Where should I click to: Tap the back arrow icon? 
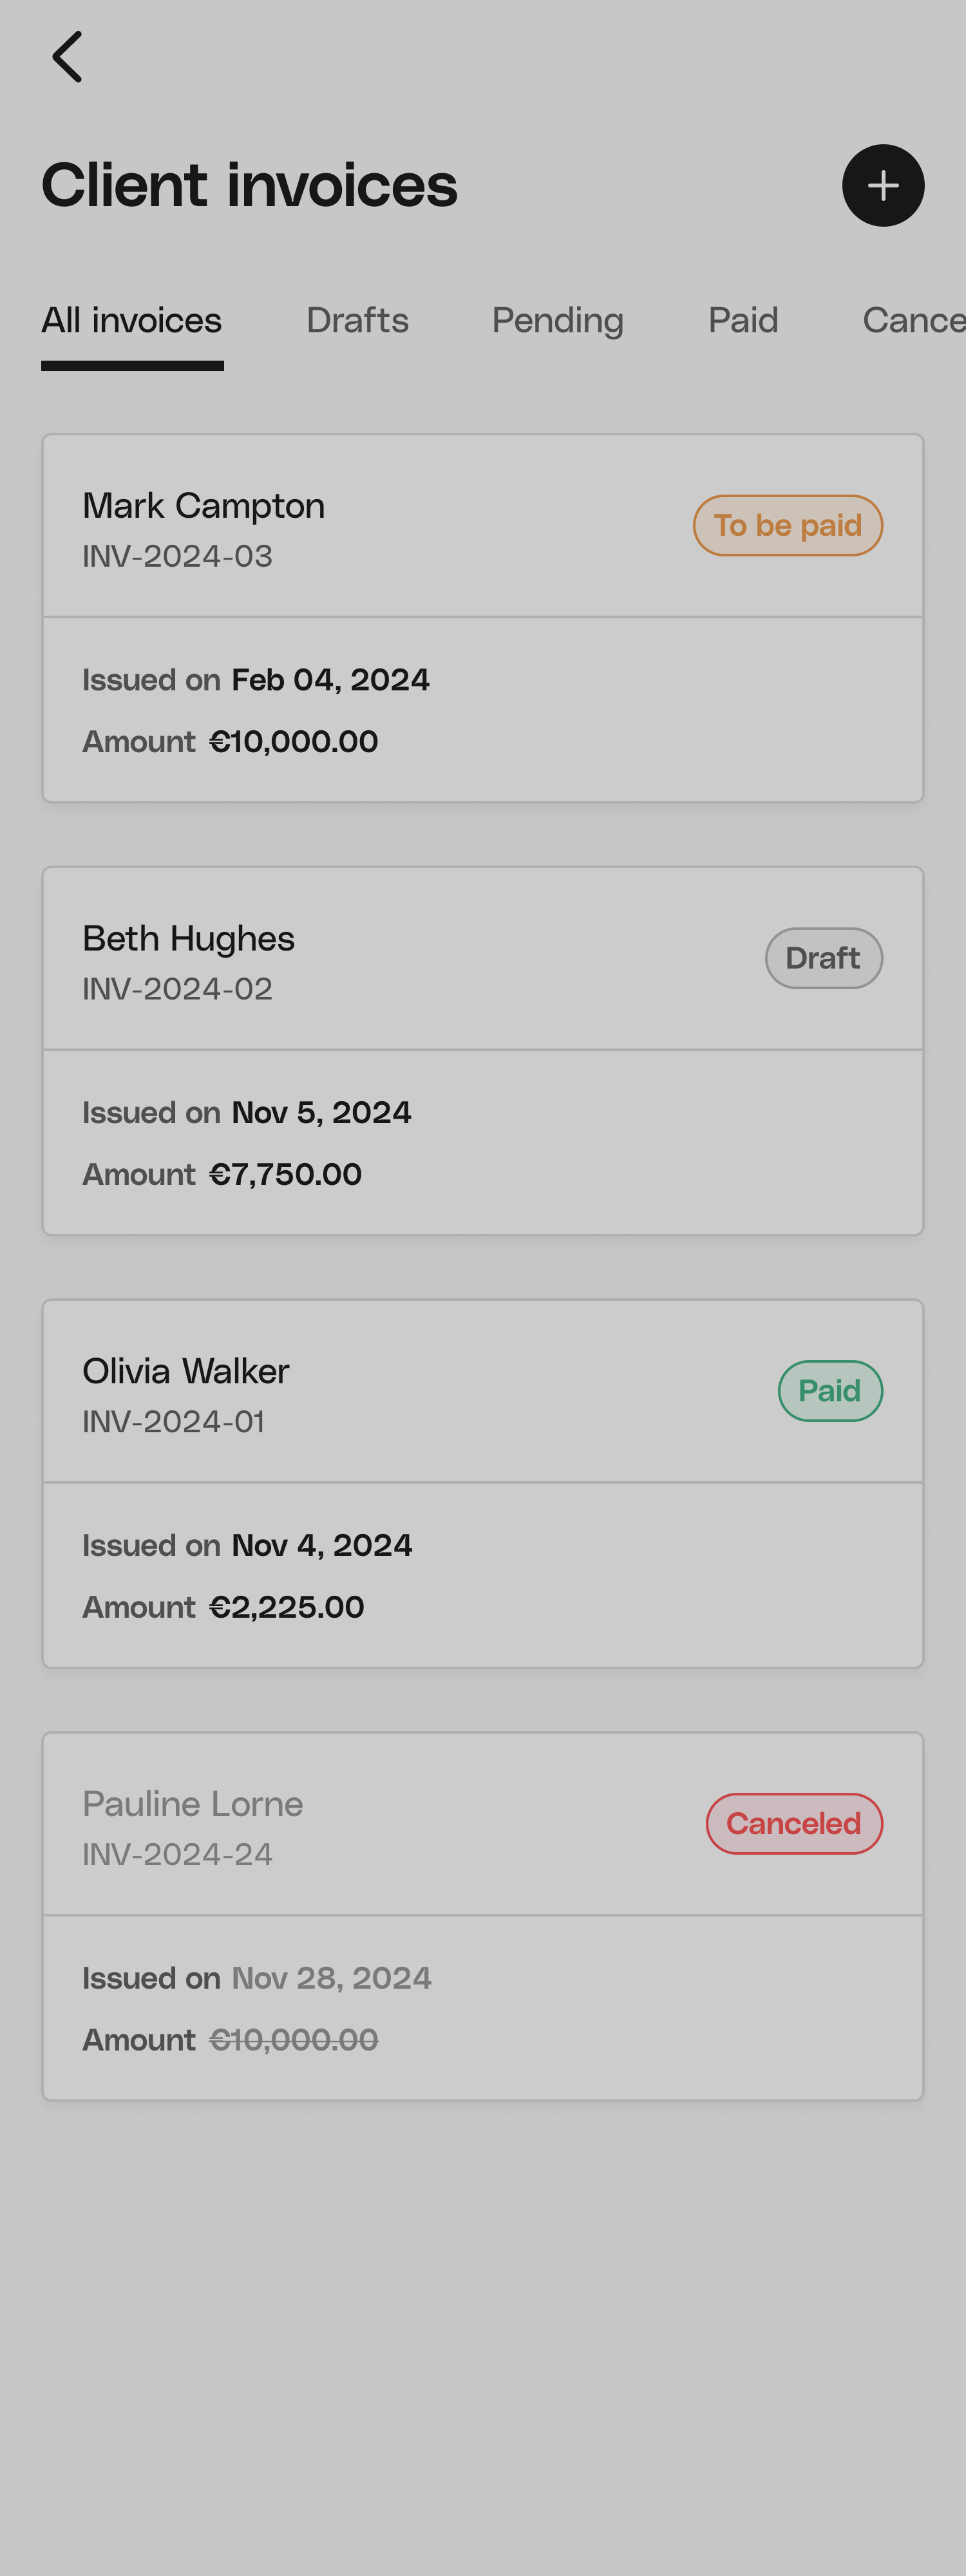coord(67,57)
